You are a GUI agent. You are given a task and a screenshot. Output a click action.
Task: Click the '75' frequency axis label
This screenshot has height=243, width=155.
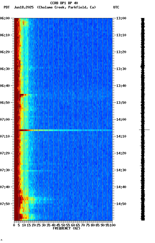click(88, 225)
